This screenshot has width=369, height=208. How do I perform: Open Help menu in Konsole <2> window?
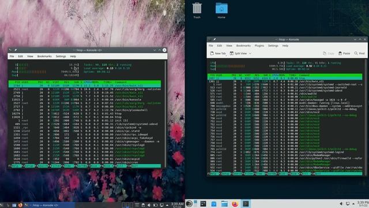(x=73, y=57)
